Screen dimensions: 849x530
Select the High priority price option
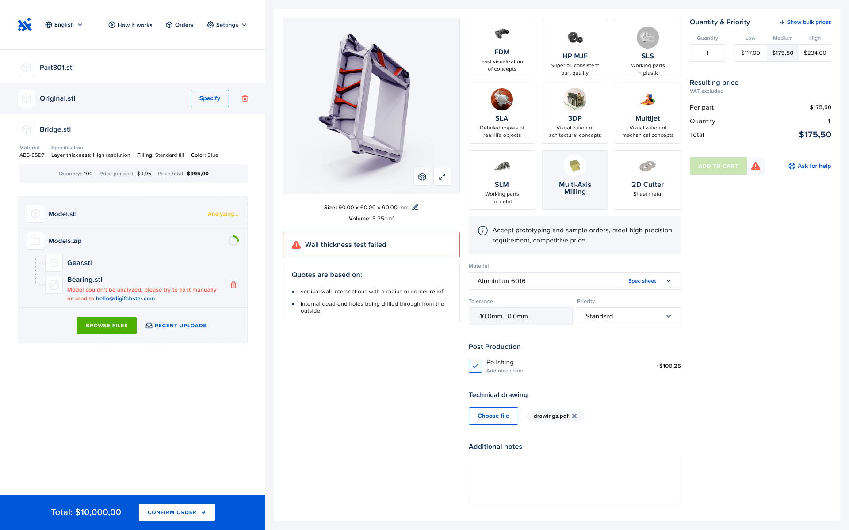815,53
